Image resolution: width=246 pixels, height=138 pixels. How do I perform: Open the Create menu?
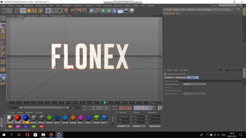click(x=19, y=5)
